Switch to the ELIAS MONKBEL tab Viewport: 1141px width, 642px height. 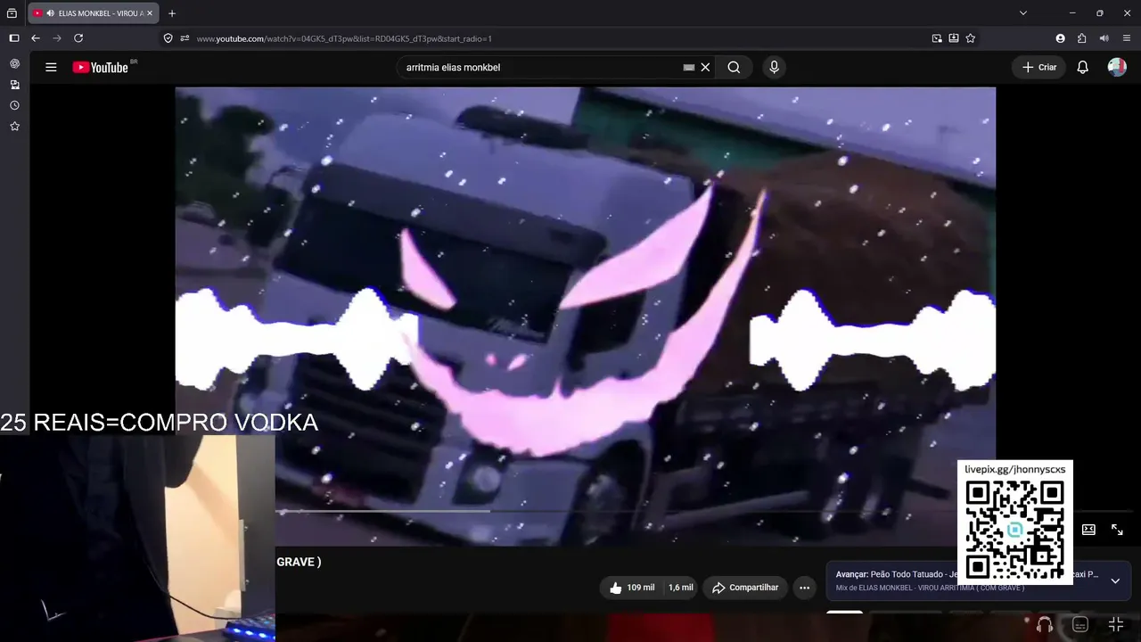tap(94, 13)
